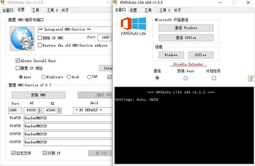Click the RI field showing 43200
Screen dimensions: 255x166
pyautogui.click(x=51, y=110)
